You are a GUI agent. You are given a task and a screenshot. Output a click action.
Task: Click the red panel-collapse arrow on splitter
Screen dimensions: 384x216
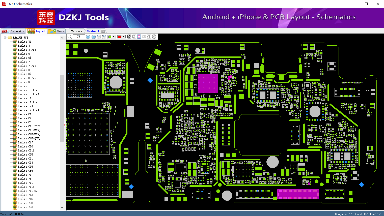pos(65,125)
